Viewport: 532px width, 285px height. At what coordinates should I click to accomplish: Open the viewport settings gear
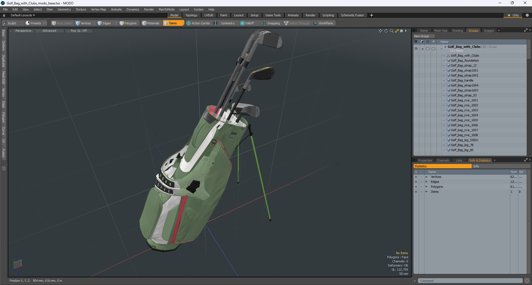401,31
